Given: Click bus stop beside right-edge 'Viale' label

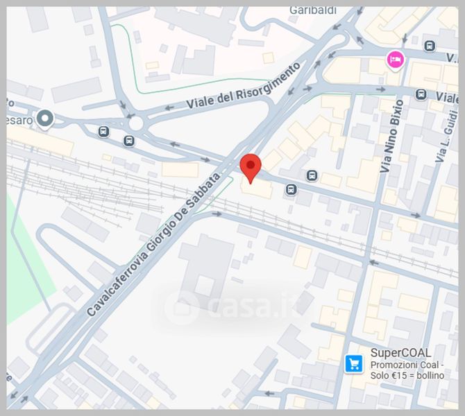Looking at the screenshot, I should pos(421,94).
